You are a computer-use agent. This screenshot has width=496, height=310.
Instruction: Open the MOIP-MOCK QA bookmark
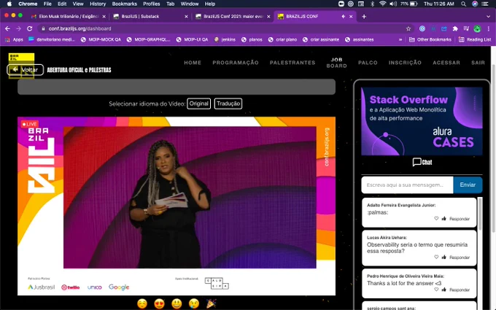tap(101, 39)
